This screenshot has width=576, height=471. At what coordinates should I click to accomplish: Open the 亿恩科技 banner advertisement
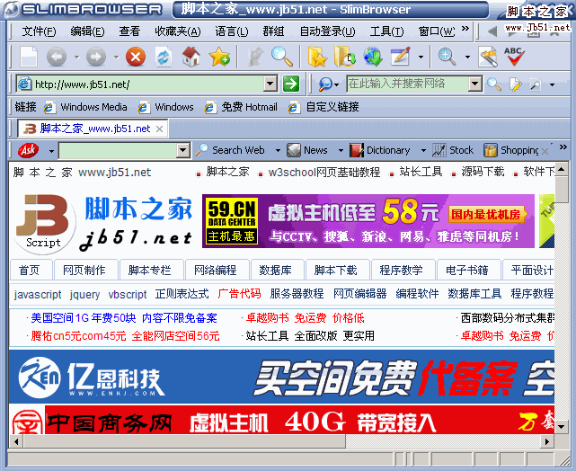281,377
